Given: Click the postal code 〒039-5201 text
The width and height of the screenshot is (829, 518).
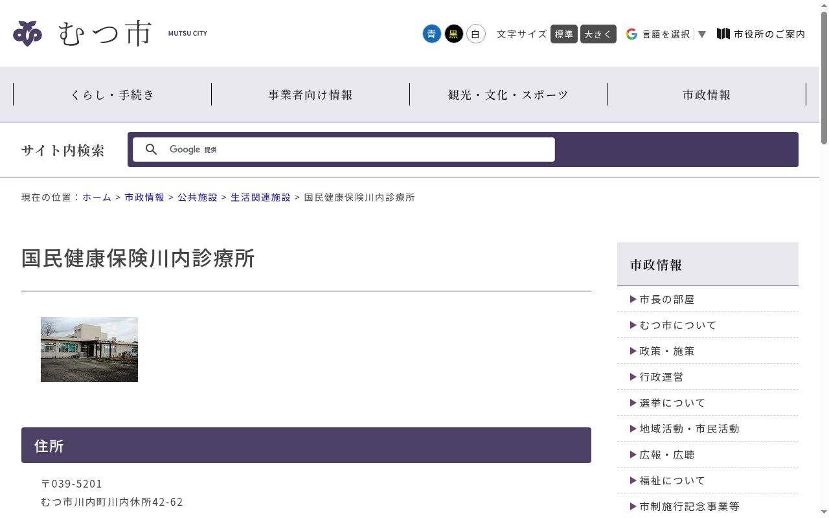Looking at the screenshot, I should (71, 484).
